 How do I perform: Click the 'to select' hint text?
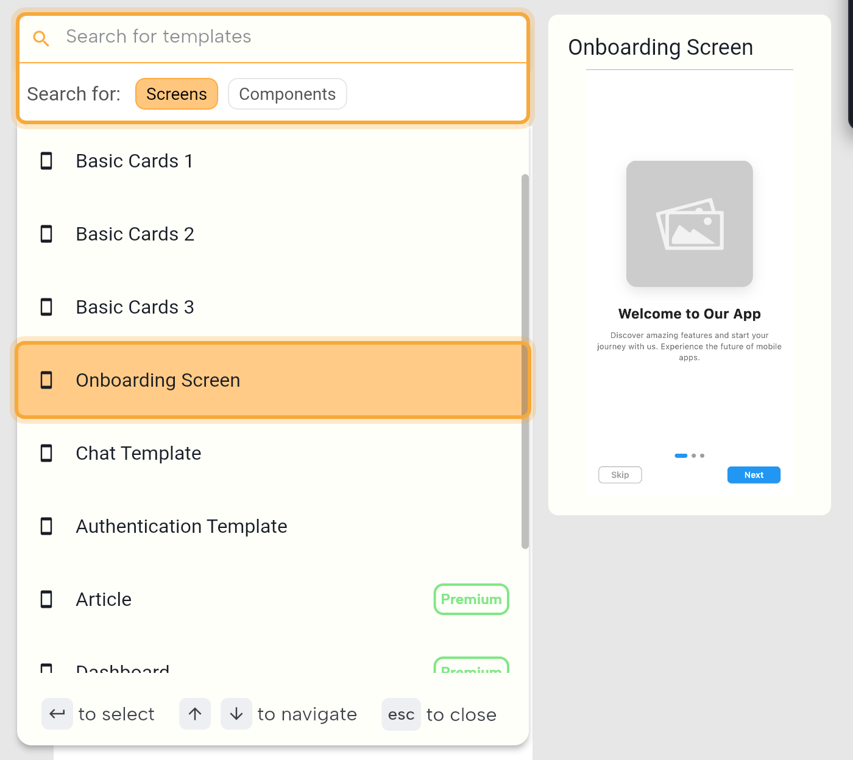(x=116, y=714)
